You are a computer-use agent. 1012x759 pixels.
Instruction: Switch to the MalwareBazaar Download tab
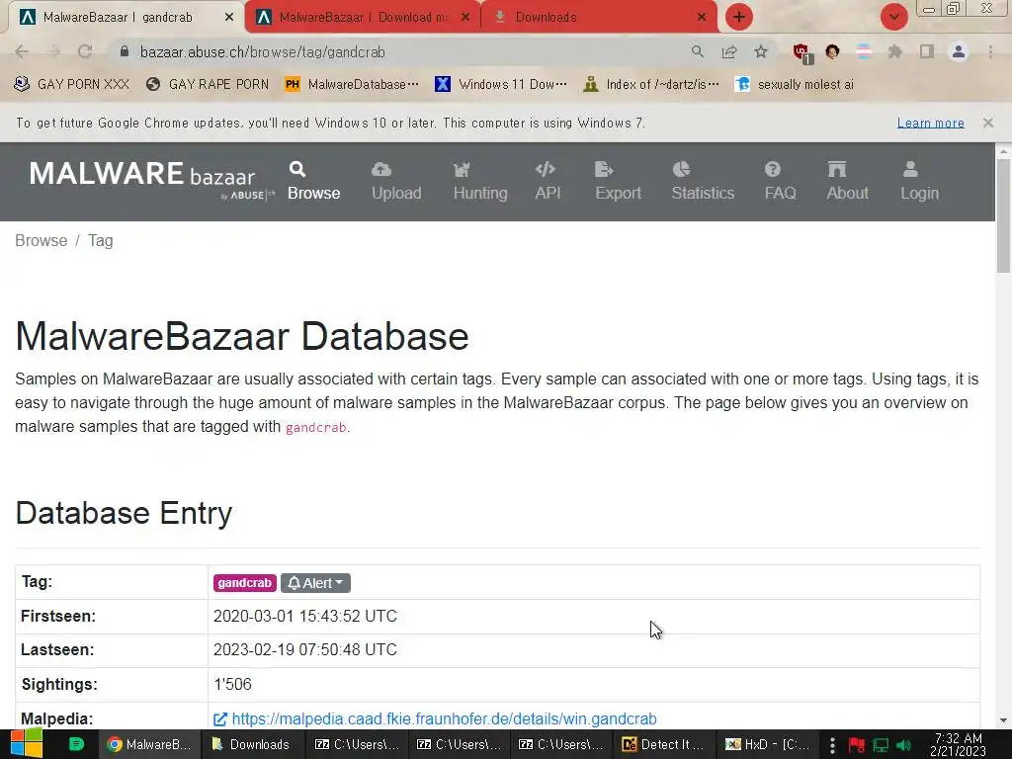point(362,18)
